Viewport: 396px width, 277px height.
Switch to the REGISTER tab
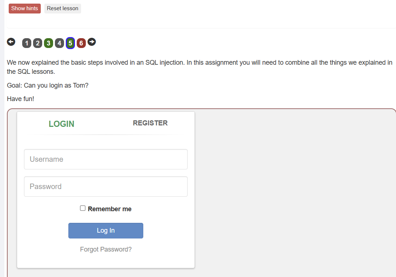[150, 123]
